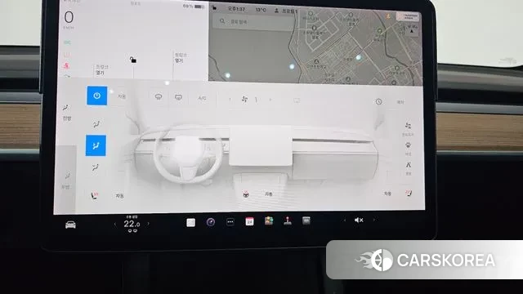Toggle front windshield defrost
This screenshot has height=294, width=523.
pyautogui.click(x=159, y=97)
